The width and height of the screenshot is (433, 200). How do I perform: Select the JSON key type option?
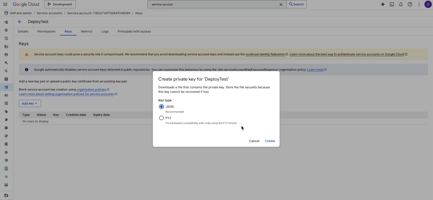pos(161,107)
